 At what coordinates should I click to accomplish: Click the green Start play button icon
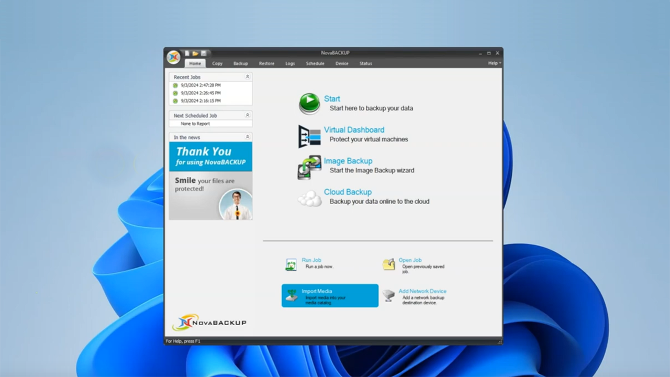pyautogui.click(x=309, y=104)
